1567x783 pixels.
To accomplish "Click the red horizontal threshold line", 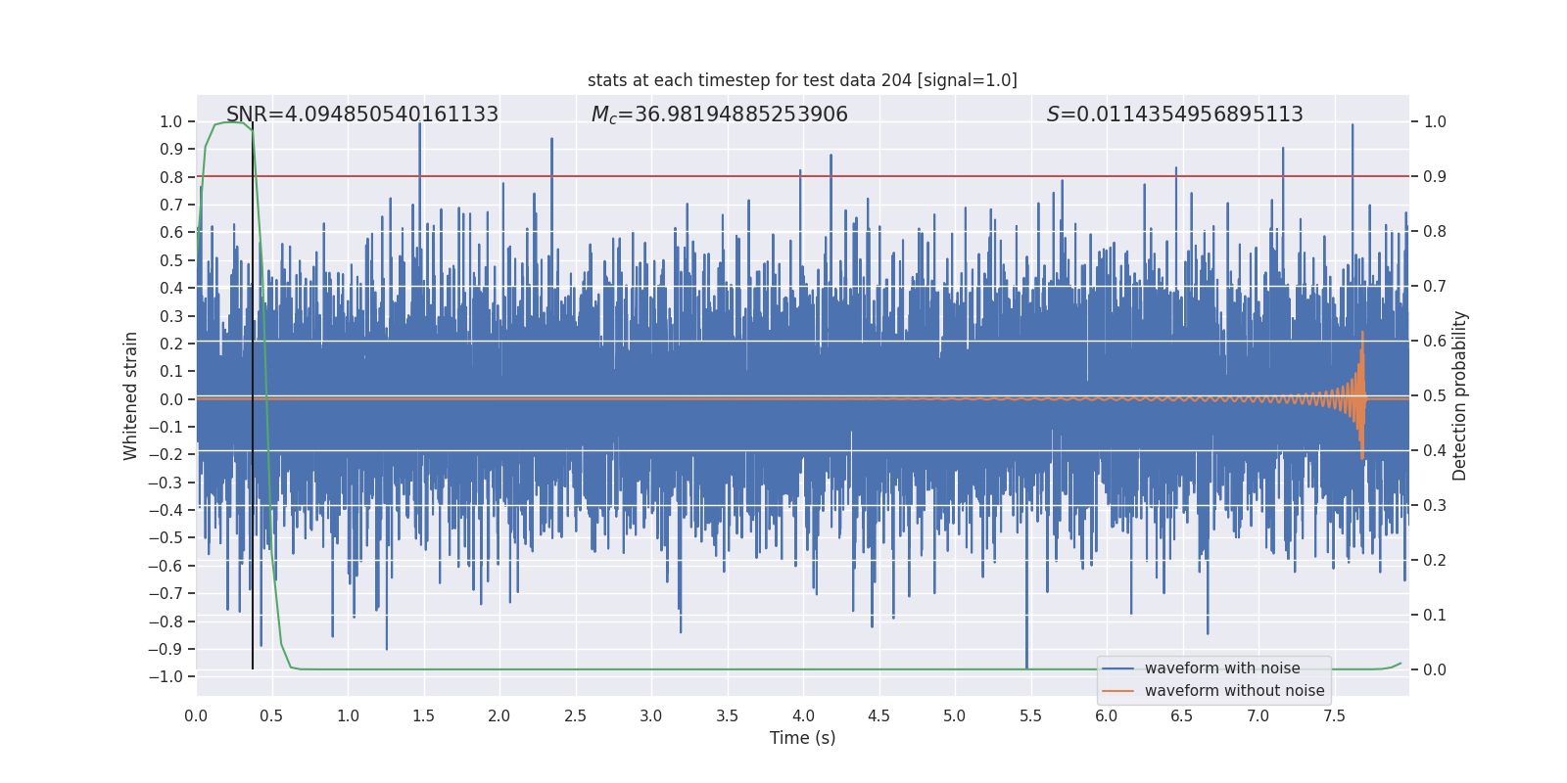I will (x=802, y=176).
